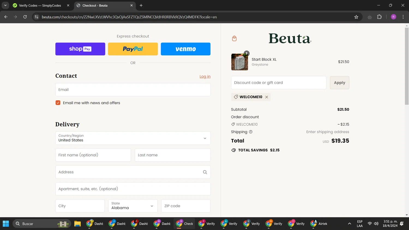The height and width of the screenshot is (230, 409).
Task: Close the Verify Codes tab
Action: (x=68, y=5)
